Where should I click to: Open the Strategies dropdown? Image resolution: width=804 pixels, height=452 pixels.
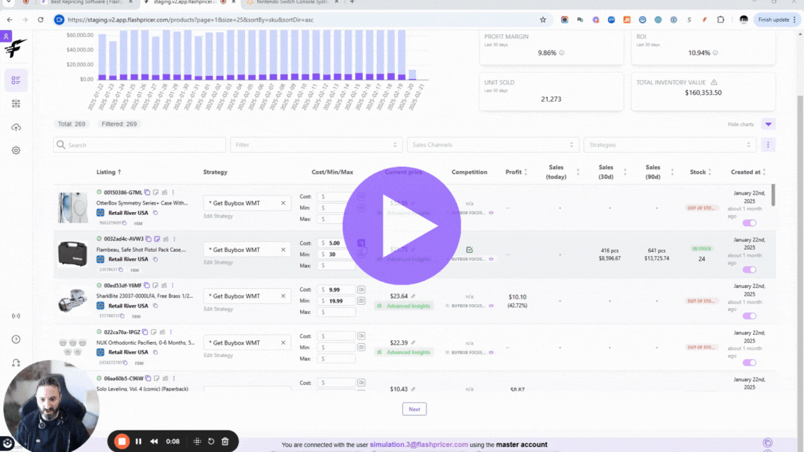pyautogui.click(x=670, y=145)
